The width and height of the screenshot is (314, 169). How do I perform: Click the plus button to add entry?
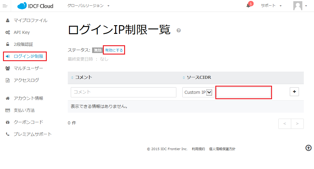click(x=294, y=92)
